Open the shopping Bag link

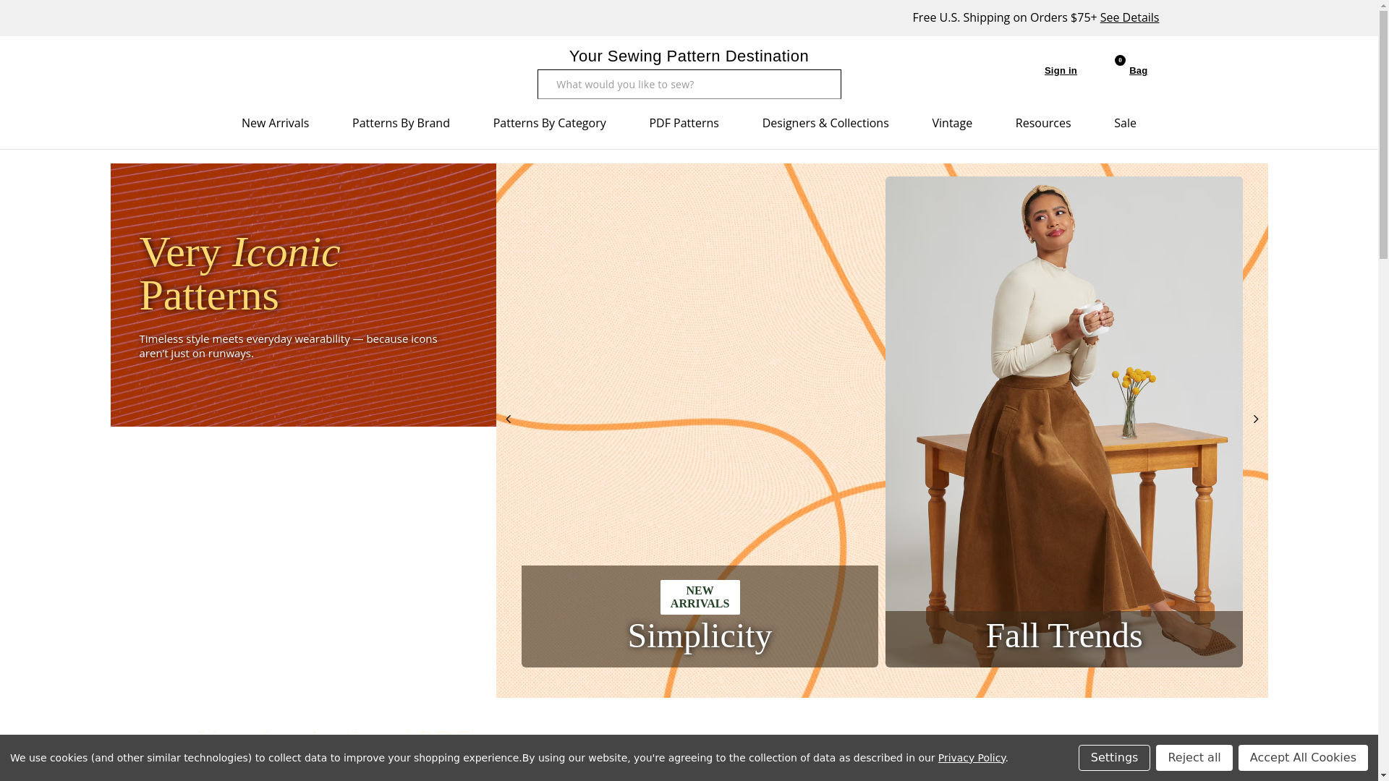1137,71
